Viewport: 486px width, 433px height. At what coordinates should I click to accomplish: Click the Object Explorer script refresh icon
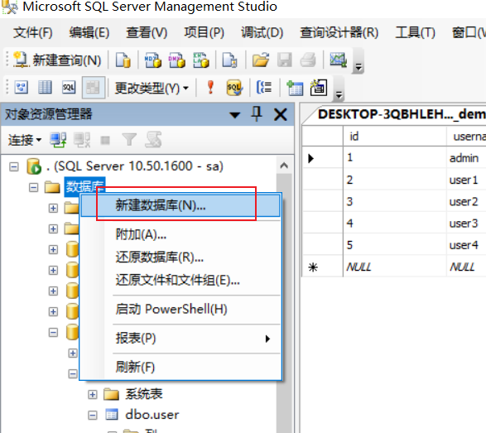click(x=153, y=139)
